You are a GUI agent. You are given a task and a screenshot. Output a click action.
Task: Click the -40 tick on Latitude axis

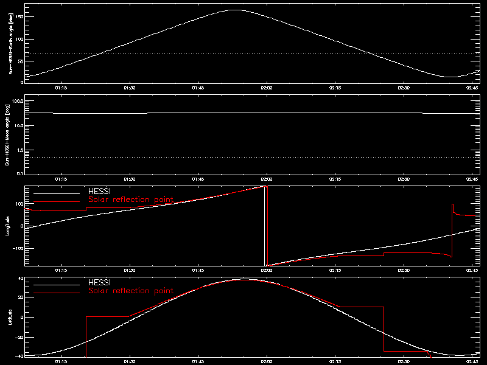(x=19, y=356)
